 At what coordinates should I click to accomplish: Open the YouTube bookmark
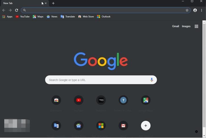(x=22, y=16)
